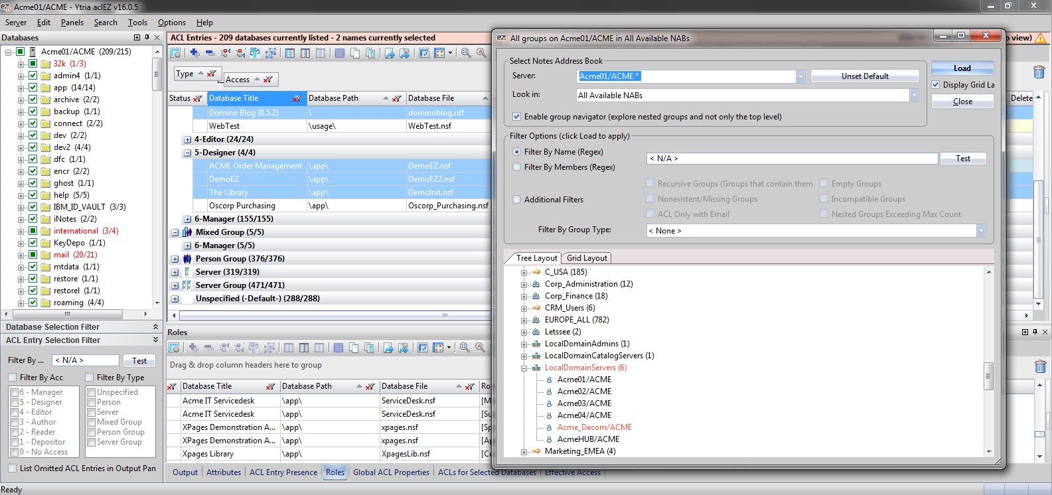
Task: Switch to ACL Entry Presence tab
Action: (x=283, y=472)
